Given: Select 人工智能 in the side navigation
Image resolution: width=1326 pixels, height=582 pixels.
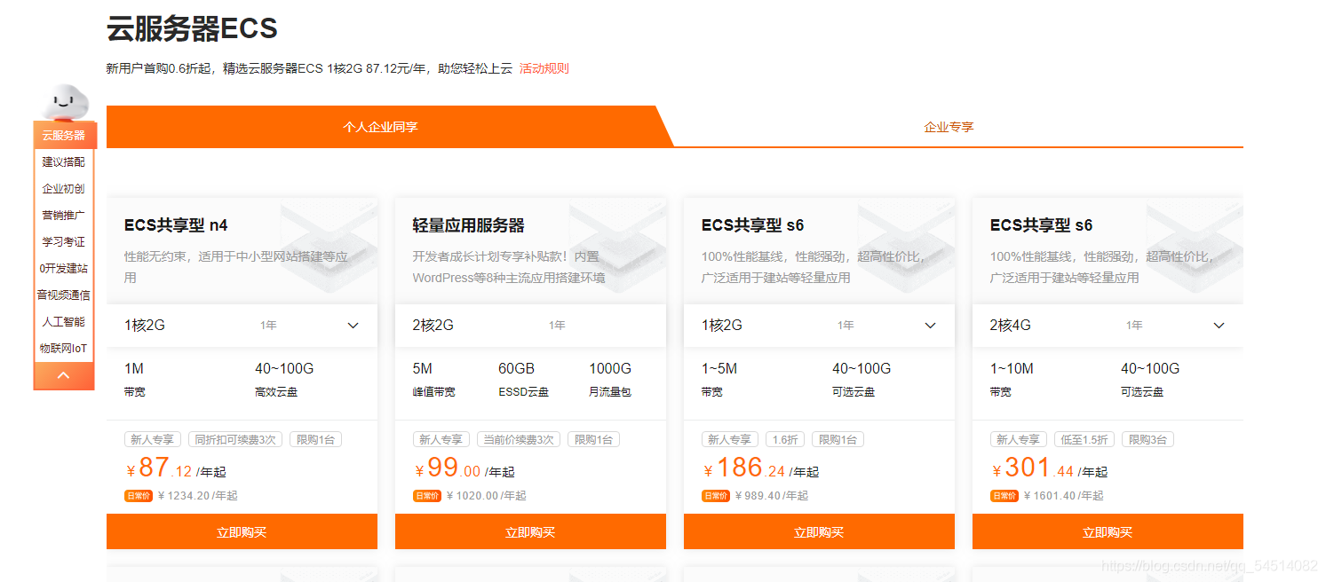Looking at the screenshot, I should 64,322.
